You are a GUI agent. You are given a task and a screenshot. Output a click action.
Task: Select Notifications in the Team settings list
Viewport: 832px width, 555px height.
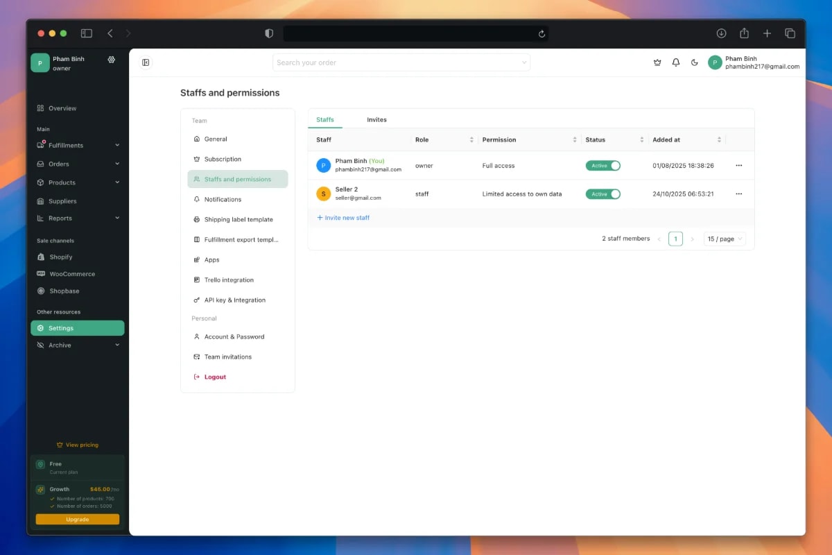click(x=221, y=199)
